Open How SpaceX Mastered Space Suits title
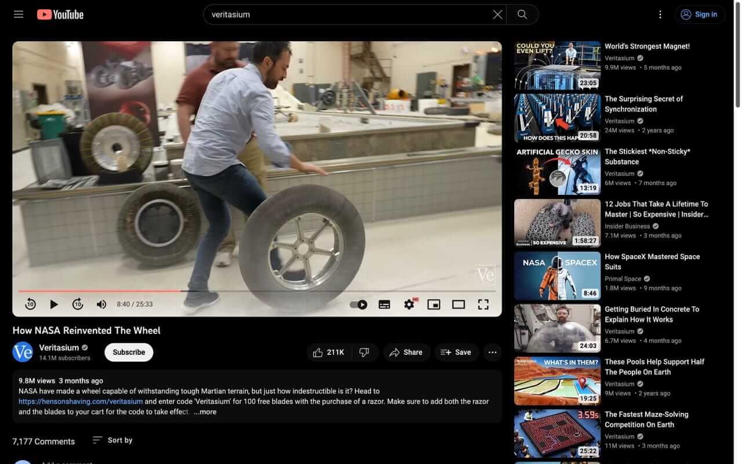 [652, 262]
